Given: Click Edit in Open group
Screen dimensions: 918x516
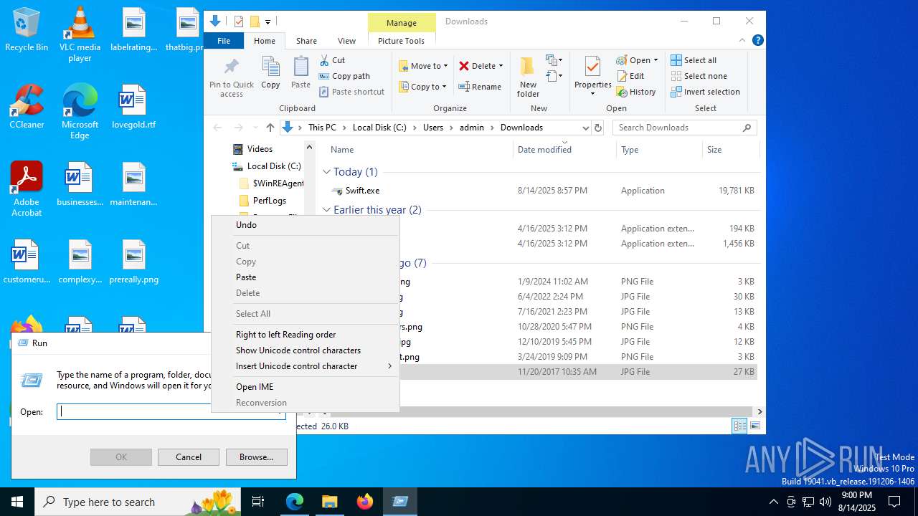Looking at the screenshot, I should pyautogui.click(x=630, y=76).
